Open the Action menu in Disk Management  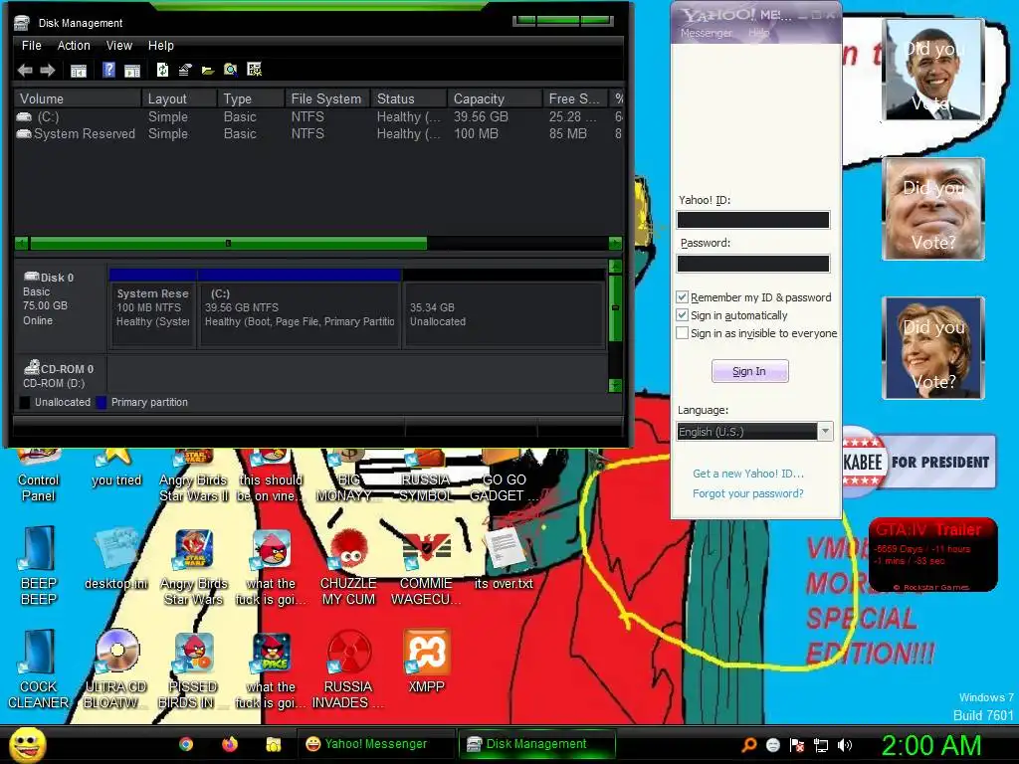click(74, 46)
